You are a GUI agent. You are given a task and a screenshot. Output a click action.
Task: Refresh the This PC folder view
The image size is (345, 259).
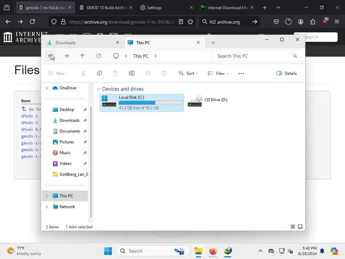pyautogui.click(x=99, y=56)
